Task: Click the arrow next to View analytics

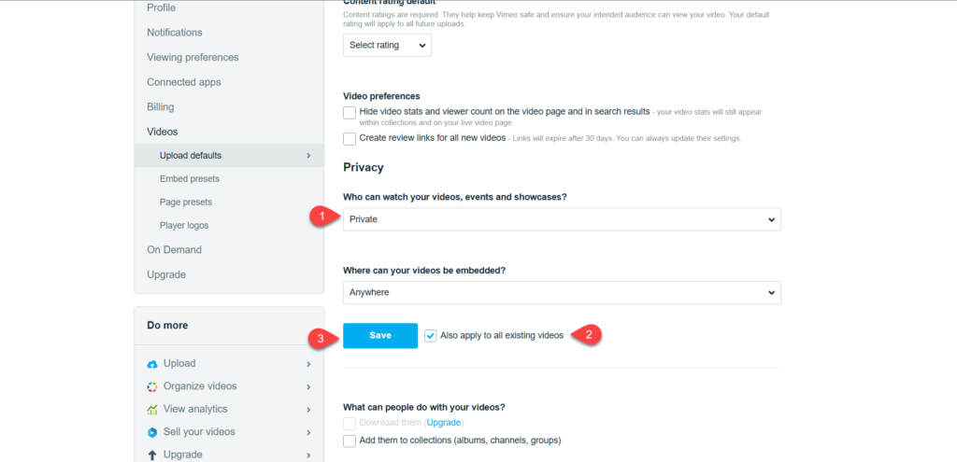Action: (308, 410)
